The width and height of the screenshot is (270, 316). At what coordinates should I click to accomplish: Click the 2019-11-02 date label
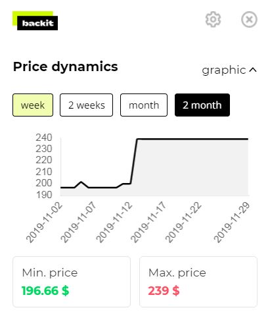45,222
